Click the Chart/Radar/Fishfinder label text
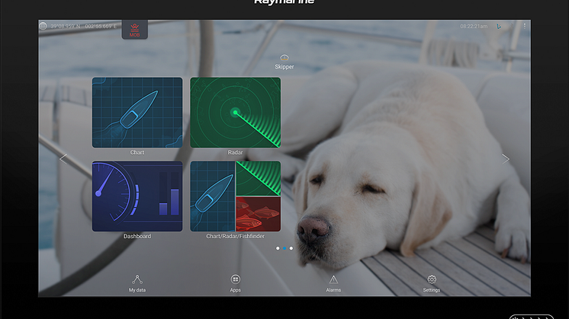The height and width of the screenshot is (319, 569). pos(235,236)
